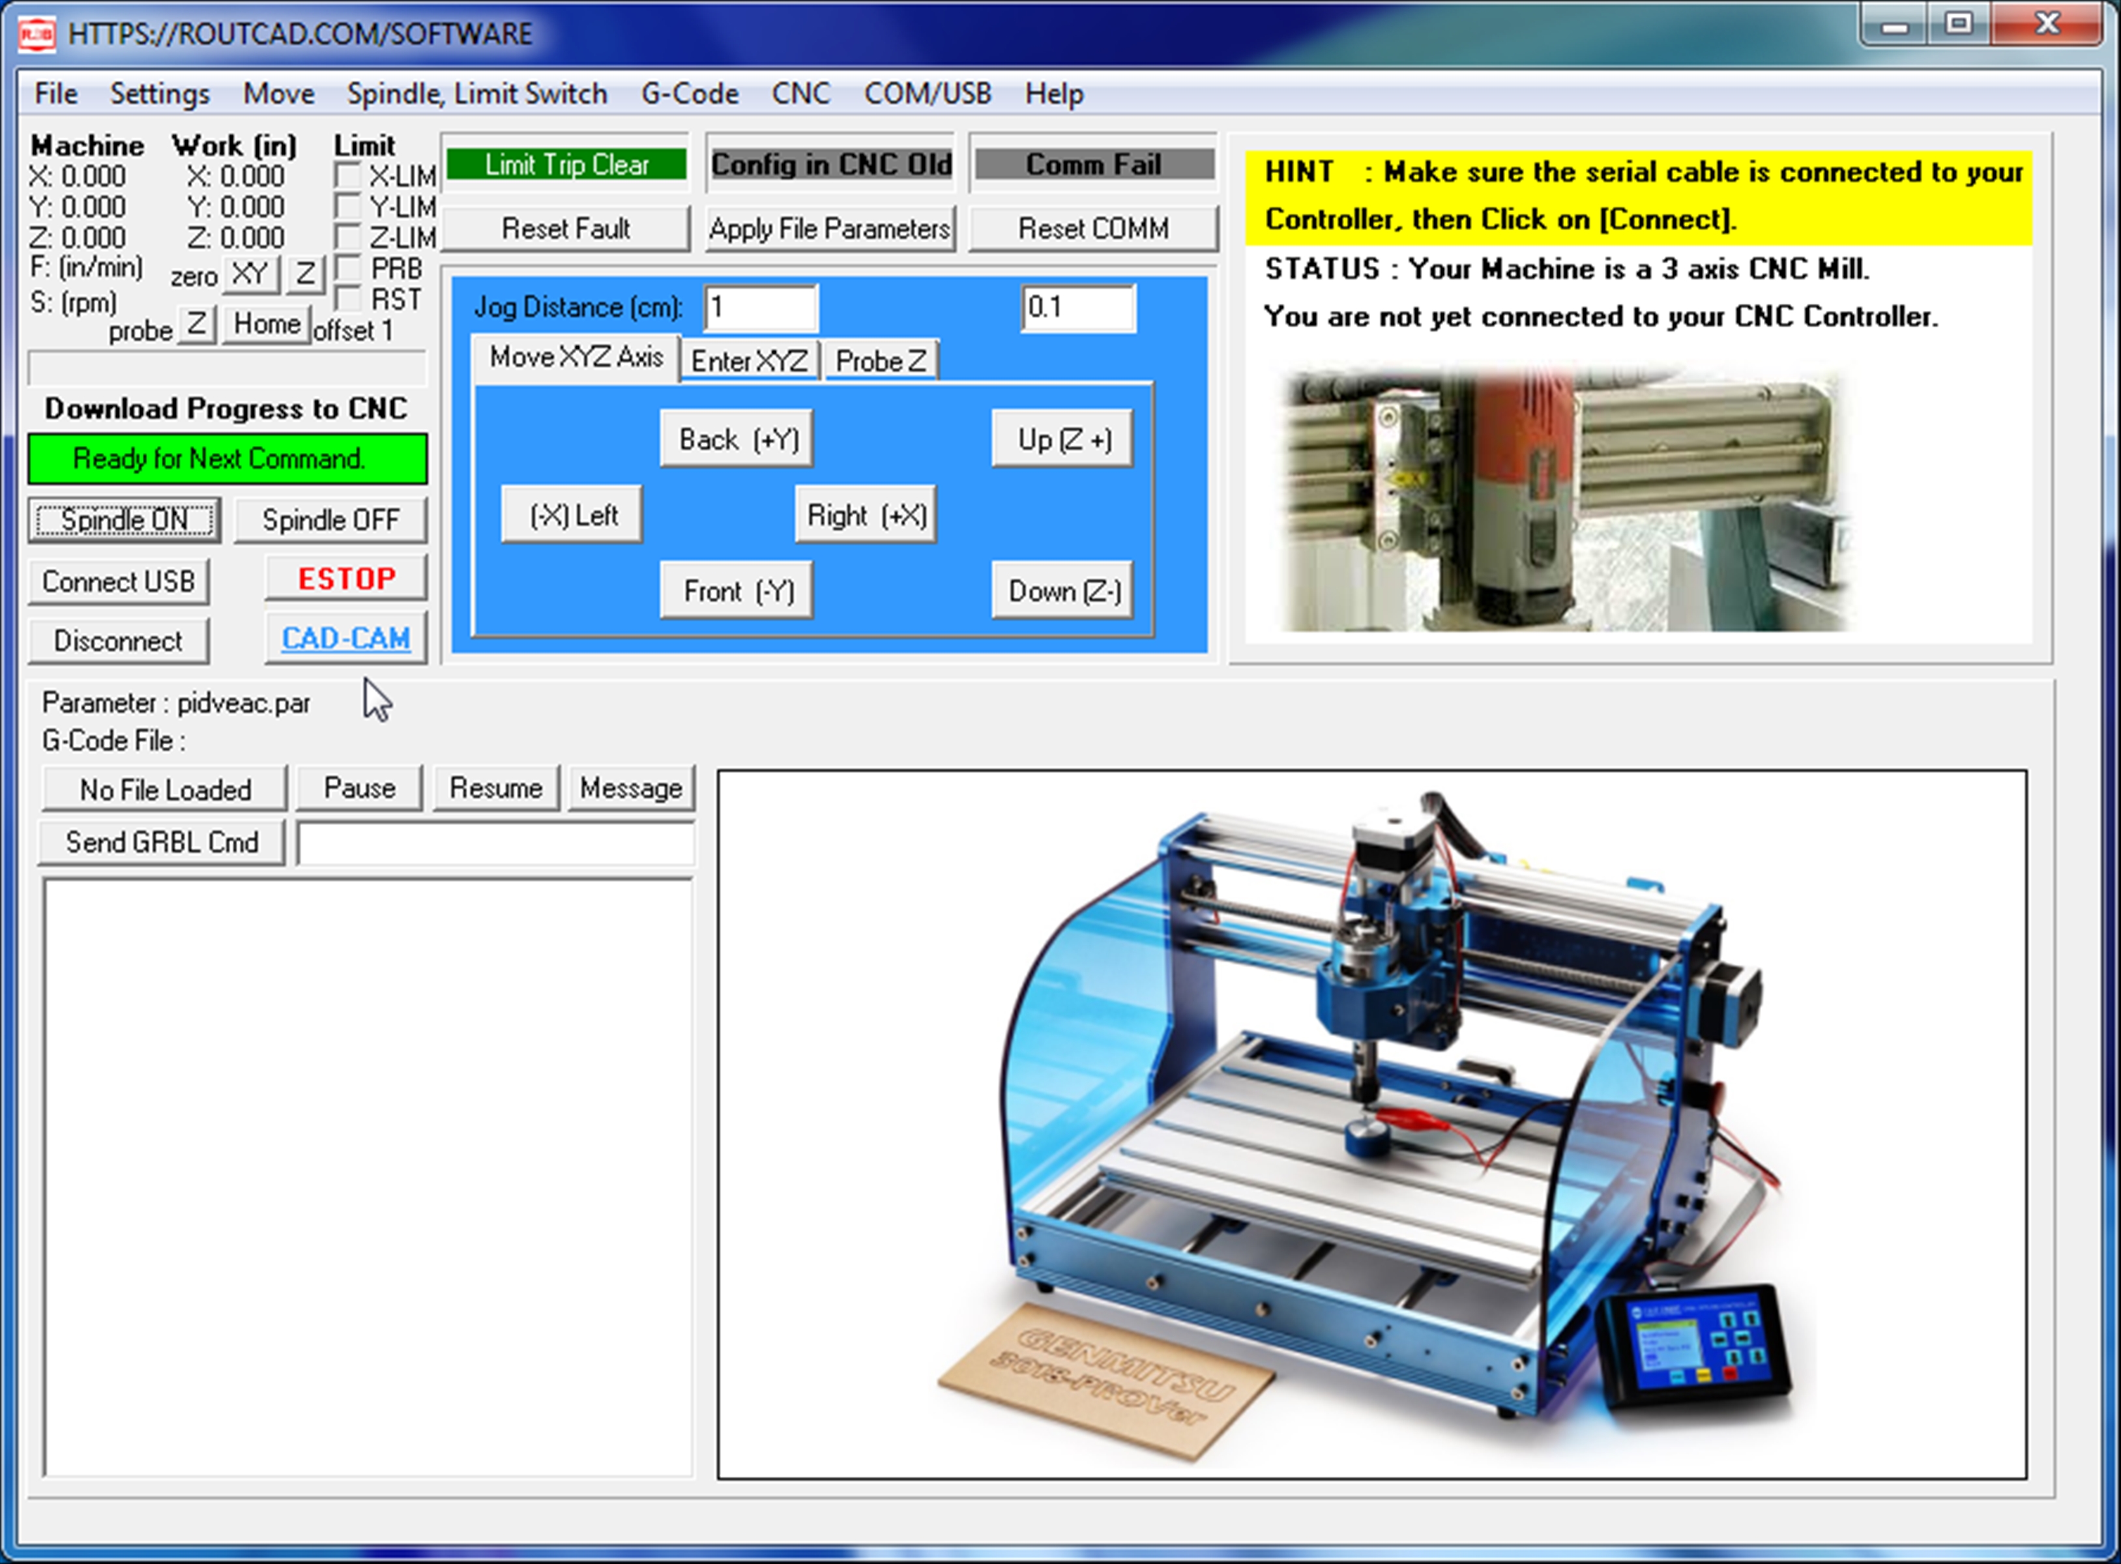Open the Move menu
2121x1564 pixels.
pos(278,94)
